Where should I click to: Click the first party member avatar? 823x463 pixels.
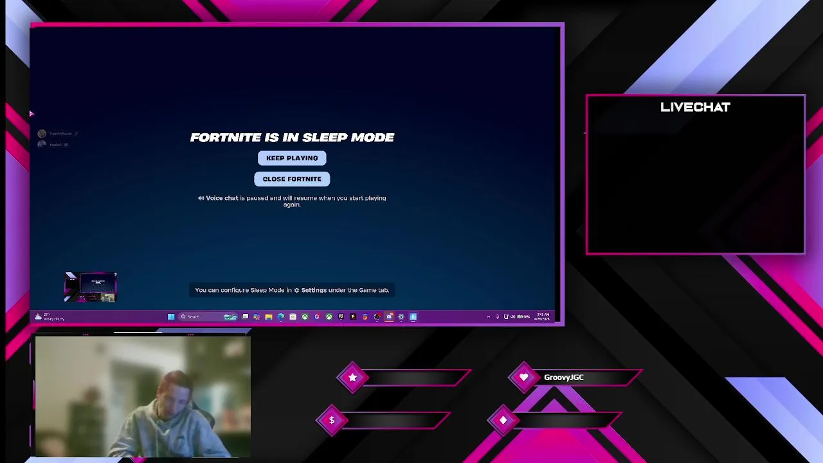(42, 134)
